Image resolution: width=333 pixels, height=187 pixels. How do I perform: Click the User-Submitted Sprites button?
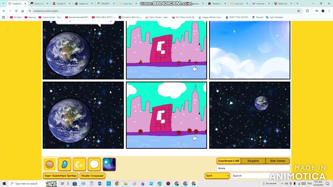coord(61,176)
